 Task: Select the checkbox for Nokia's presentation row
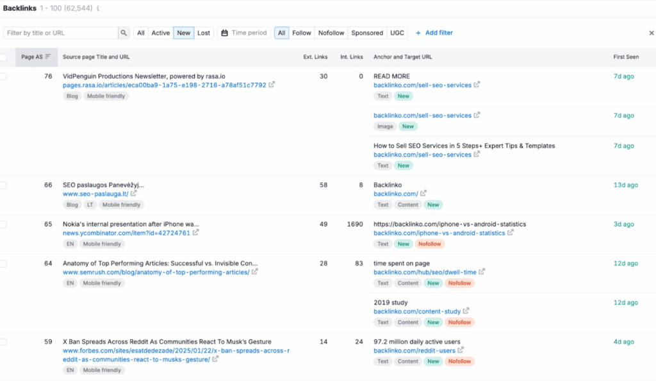click(x=3, y=224)
